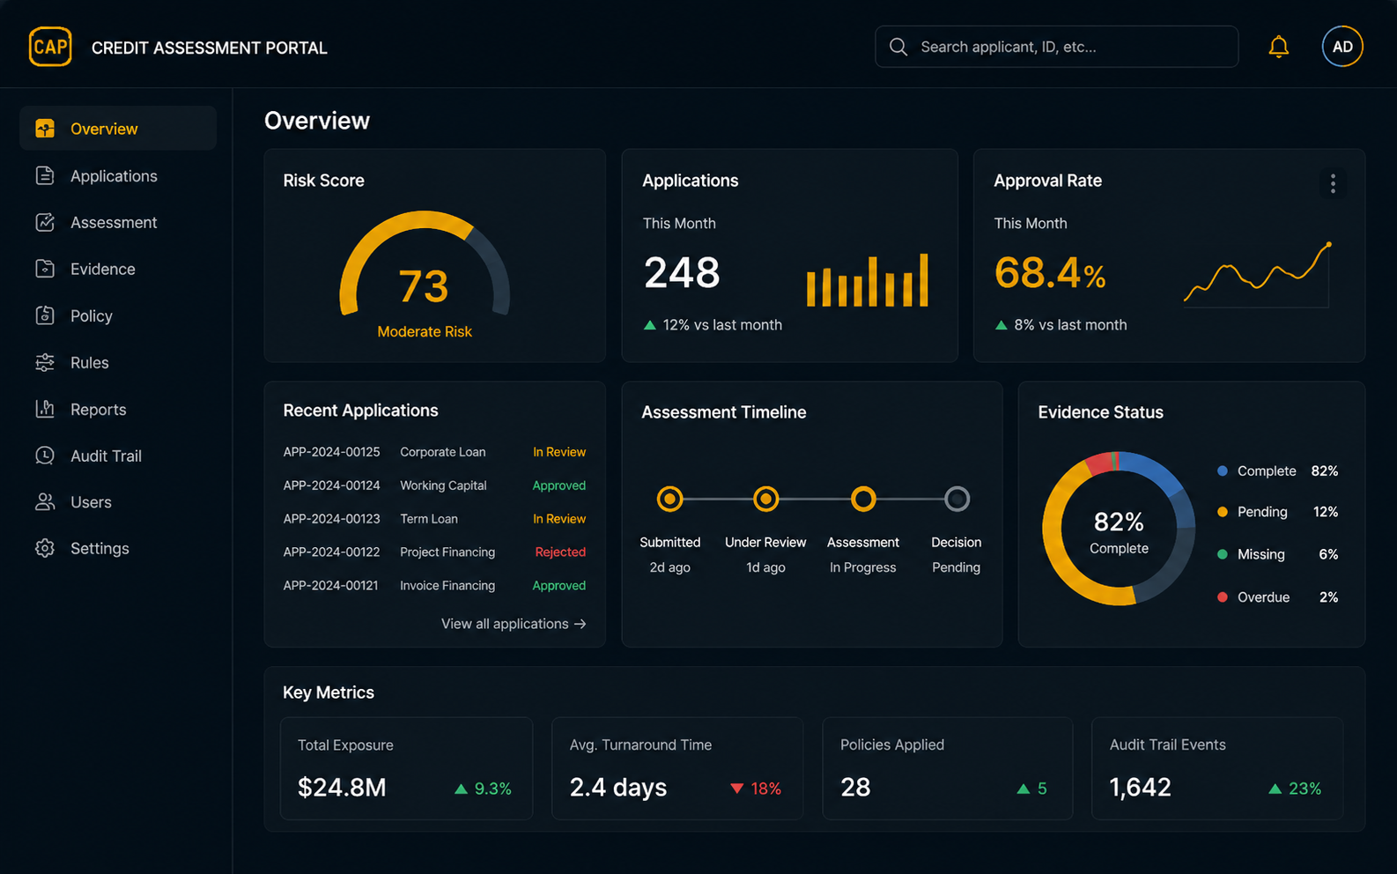Click View all applications link
Viewport: 1397px width, 874px height.
[x=514, y=624]
